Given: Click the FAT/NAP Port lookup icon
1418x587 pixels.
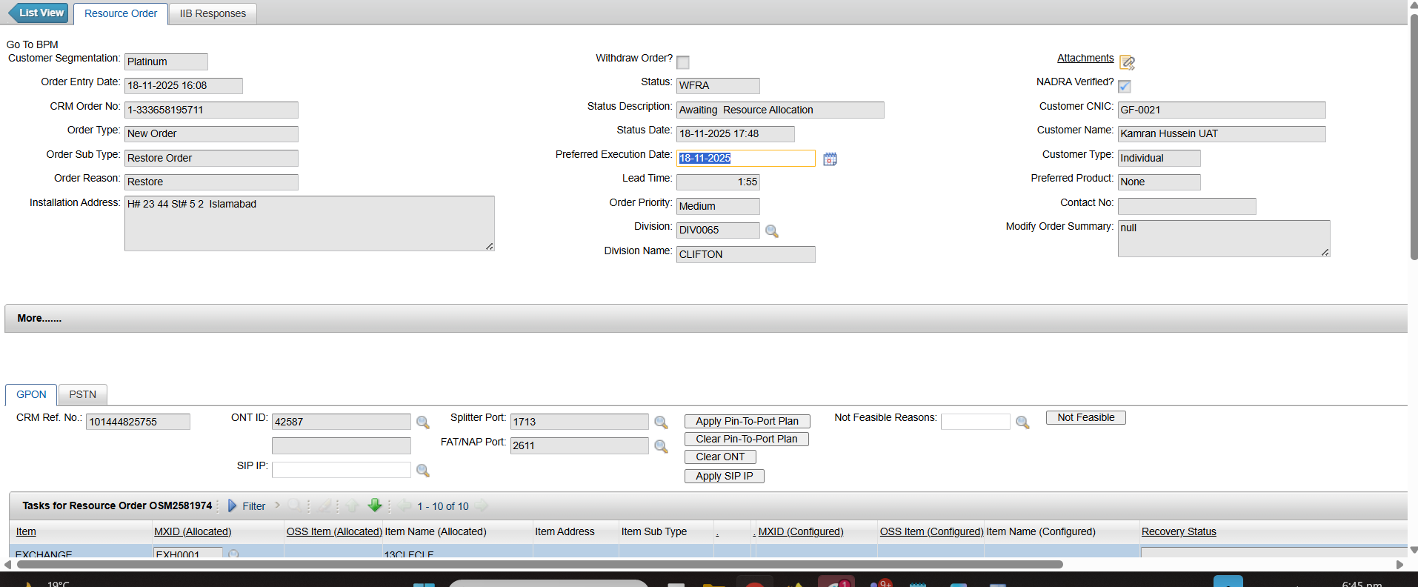Looking at the screenshot, I should [661, 446].
